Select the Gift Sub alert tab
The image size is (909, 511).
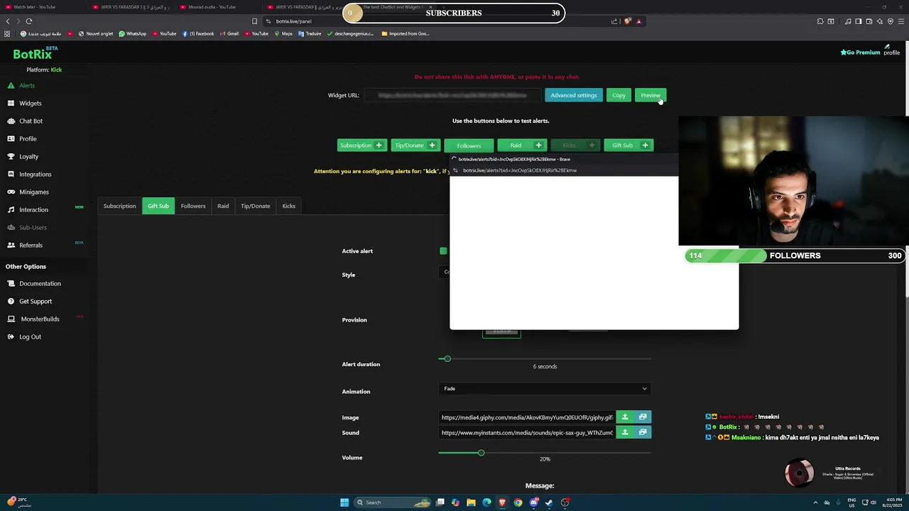point(158,206)
